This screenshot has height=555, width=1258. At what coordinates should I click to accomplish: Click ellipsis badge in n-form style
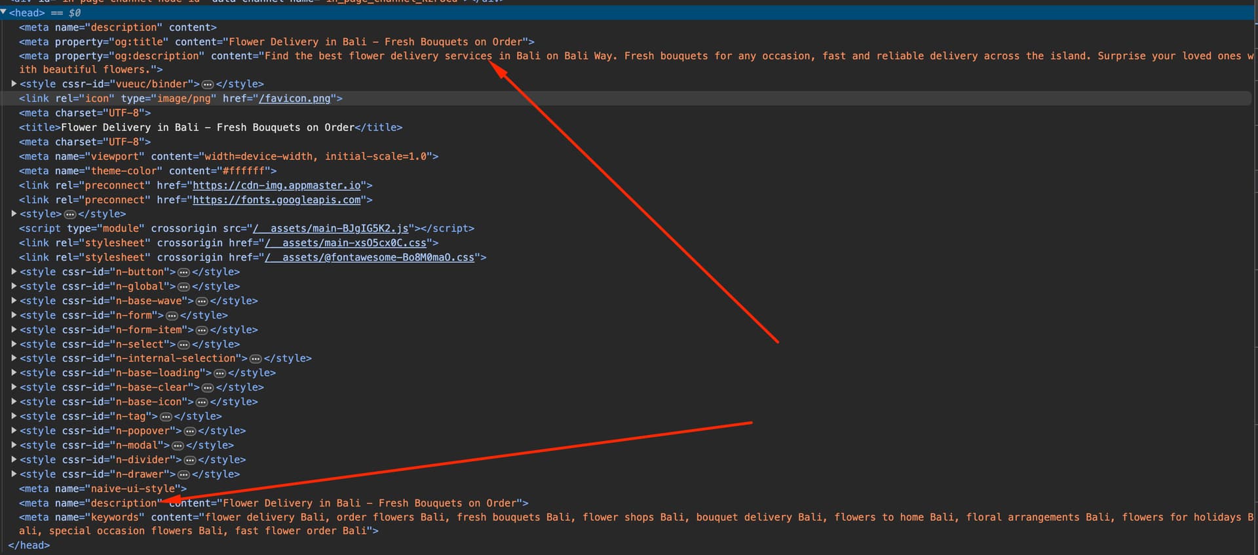click(x=172, y=316)
